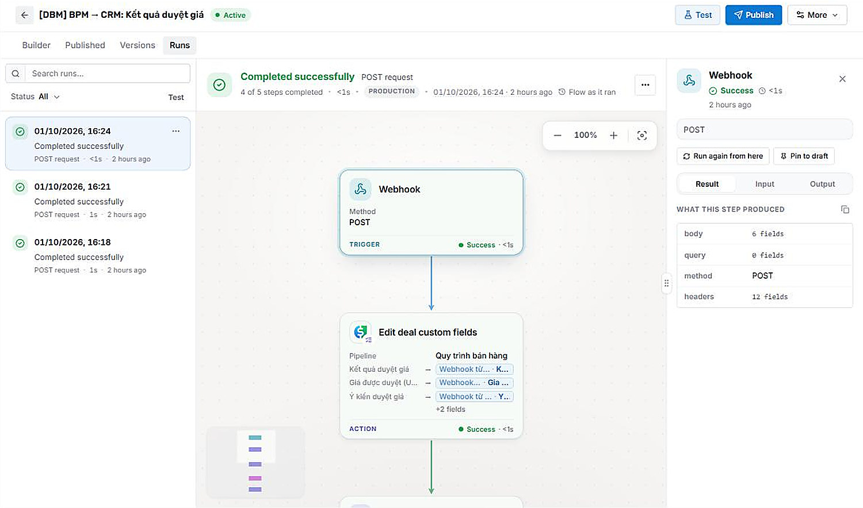Click the large completed check icon in the header
Screen dimensions: 863x508
(219, 85)
